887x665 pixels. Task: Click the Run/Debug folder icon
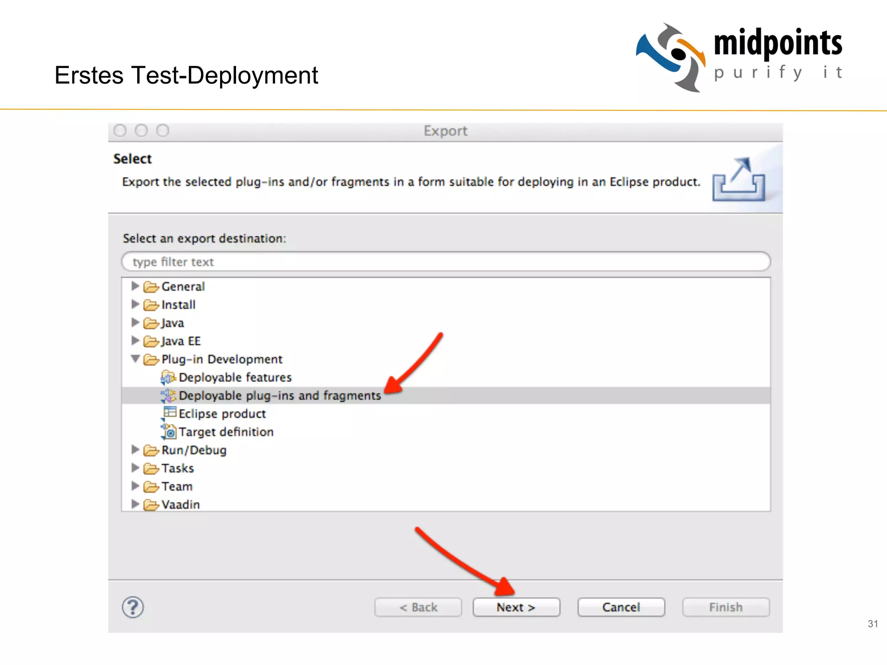coord(151,451)
